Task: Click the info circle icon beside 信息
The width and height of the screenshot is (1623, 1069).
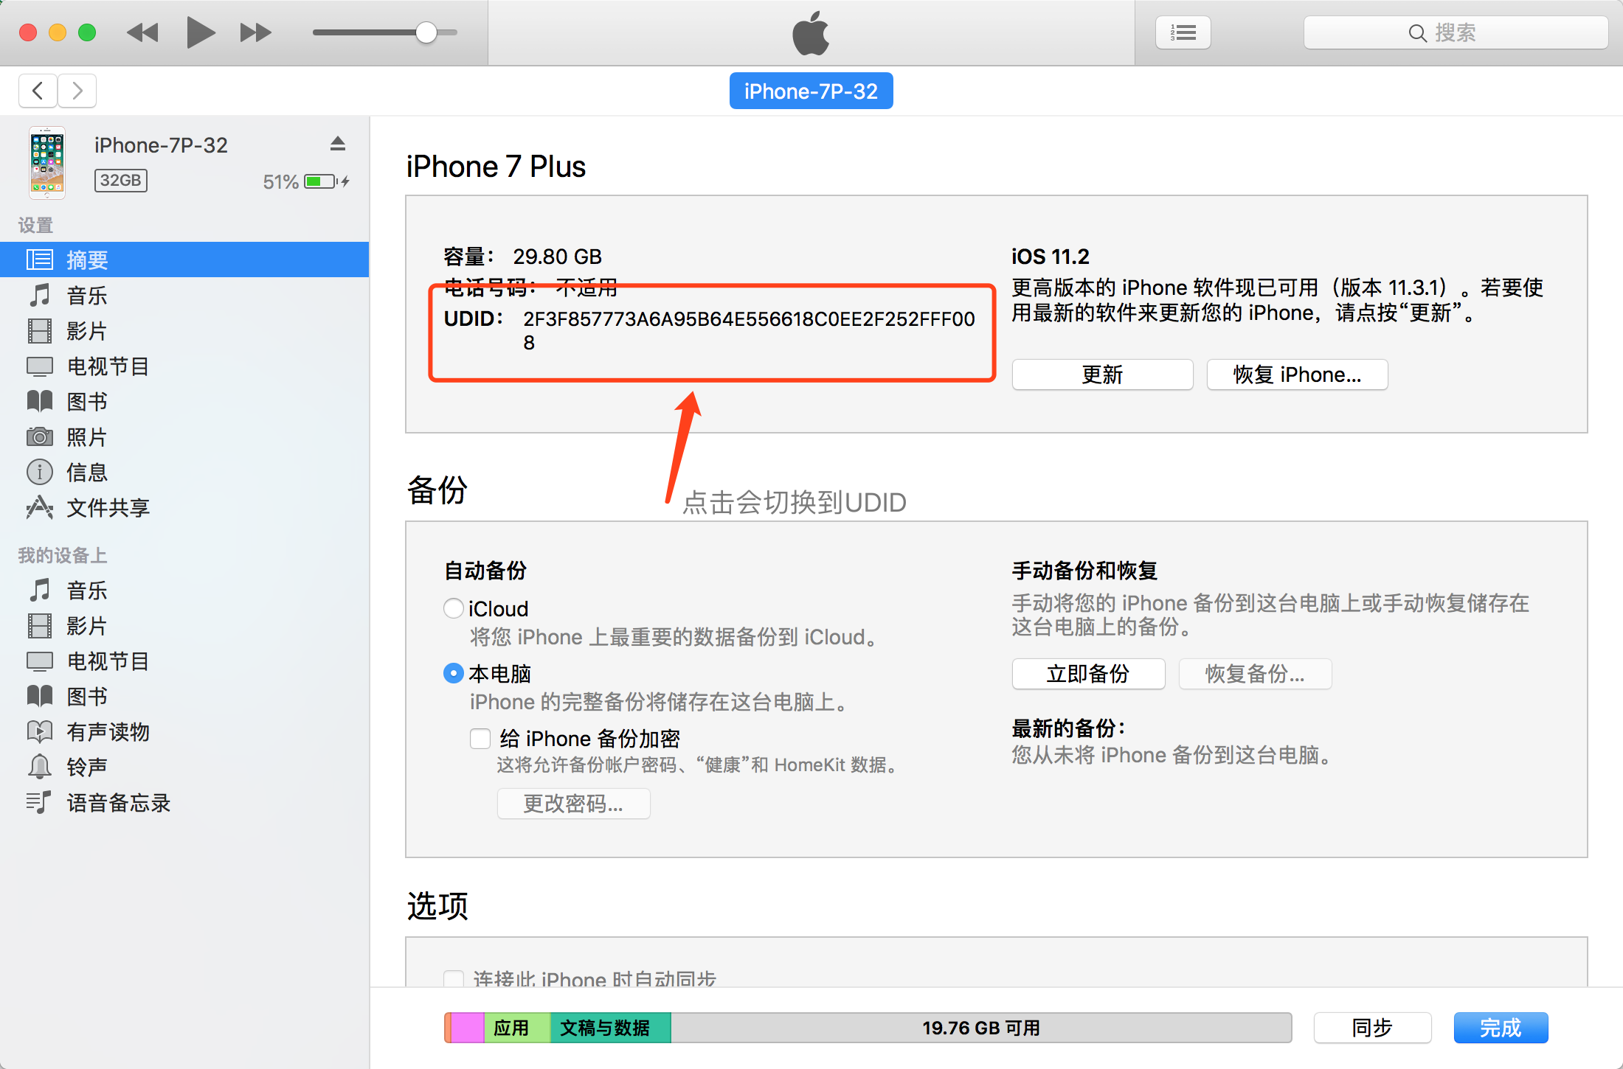Action: coord(40,472)
